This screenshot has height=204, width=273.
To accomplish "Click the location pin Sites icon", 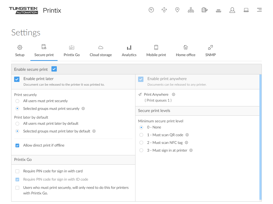I will 177,10.
